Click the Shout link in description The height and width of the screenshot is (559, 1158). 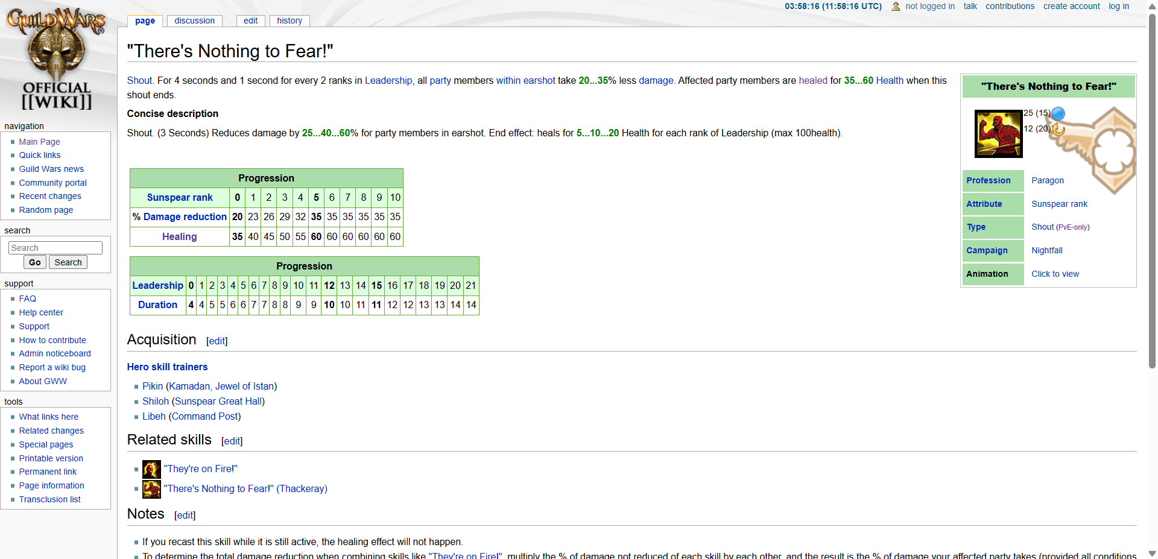[139, 80]
